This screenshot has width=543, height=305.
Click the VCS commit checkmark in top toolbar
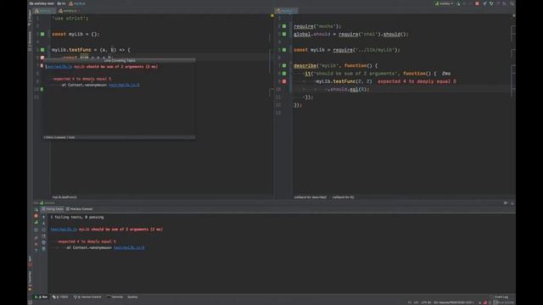491,3
